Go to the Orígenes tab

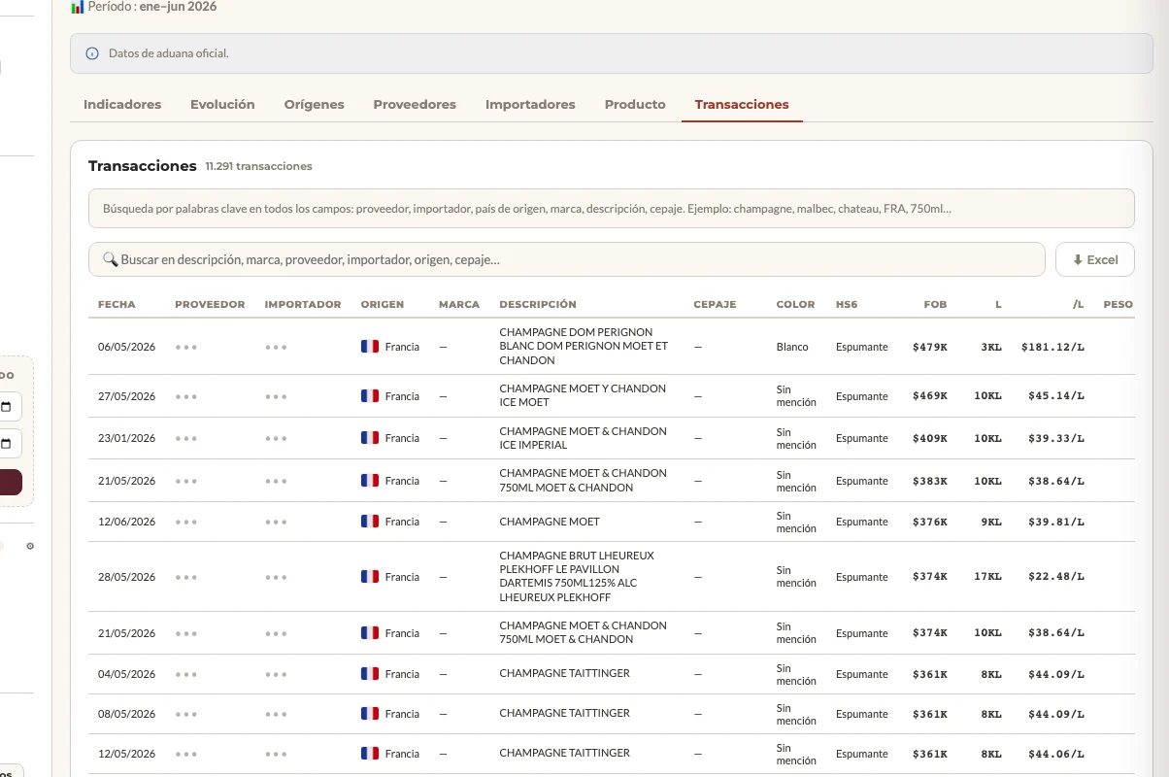click(314, 104)
